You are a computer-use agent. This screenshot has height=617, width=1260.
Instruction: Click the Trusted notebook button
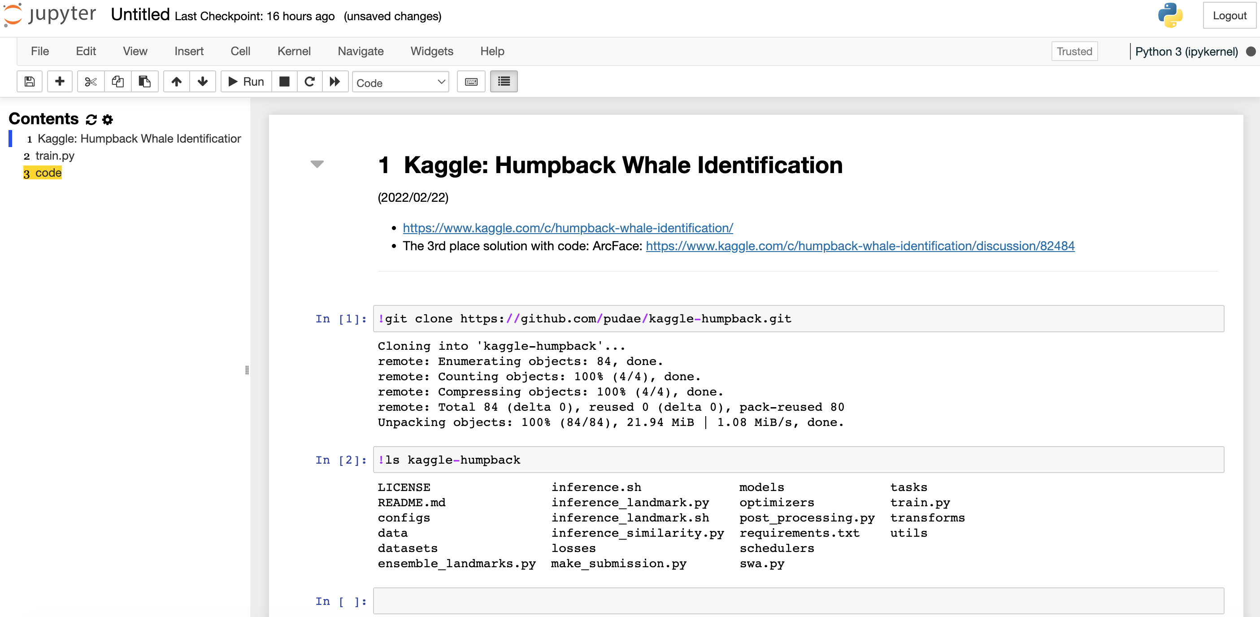pyautogui.click(x=1075, y=52)
